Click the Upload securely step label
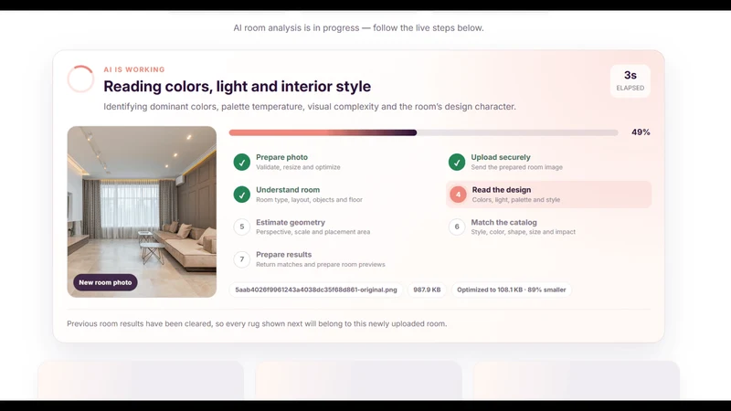This screenshot has height=411, width=731. [x=501, y=157]
